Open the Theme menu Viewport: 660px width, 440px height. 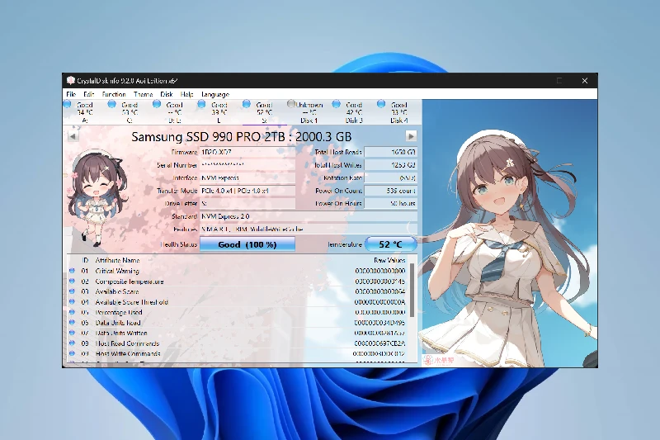tap(143, 94)
